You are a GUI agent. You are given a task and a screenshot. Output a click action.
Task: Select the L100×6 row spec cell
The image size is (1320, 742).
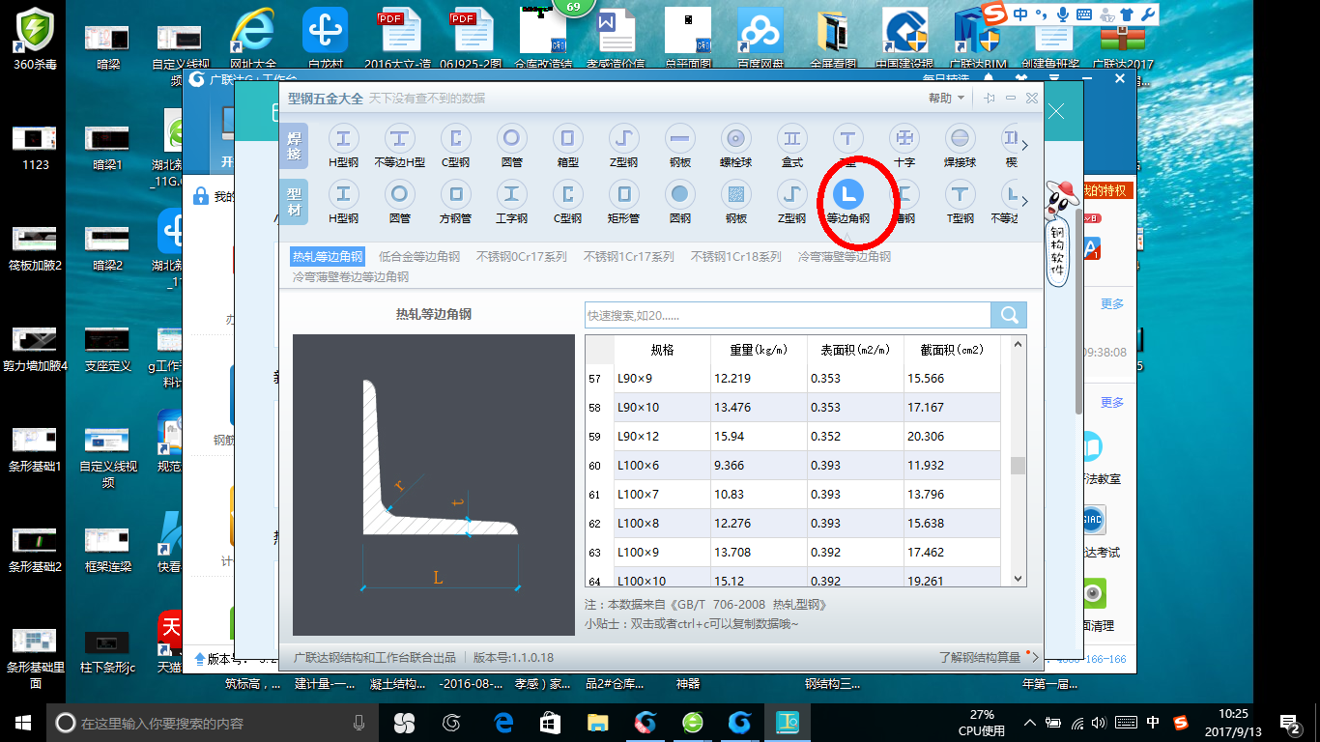point(662,465)
